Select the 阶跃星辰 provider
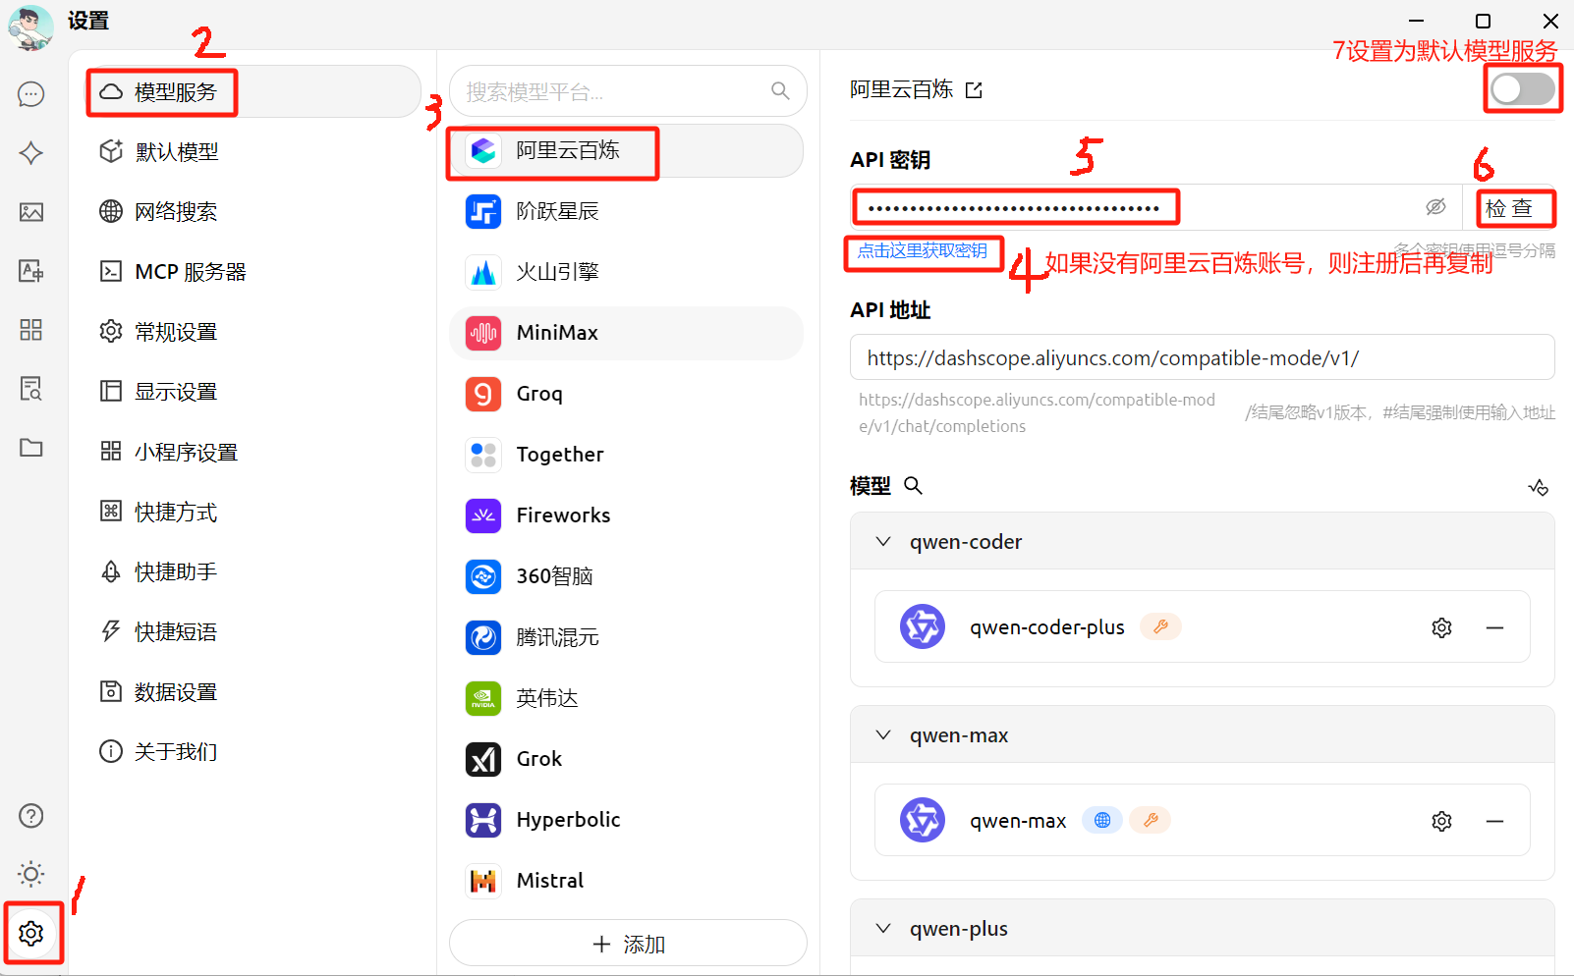 pos(627,211)
